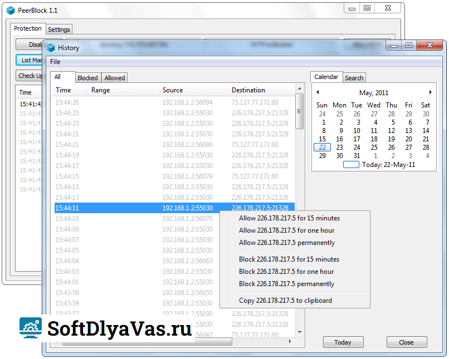Sort by the Destination column header
The width and height of the screenshot is (449, 359).
click(x=261, y=90)
